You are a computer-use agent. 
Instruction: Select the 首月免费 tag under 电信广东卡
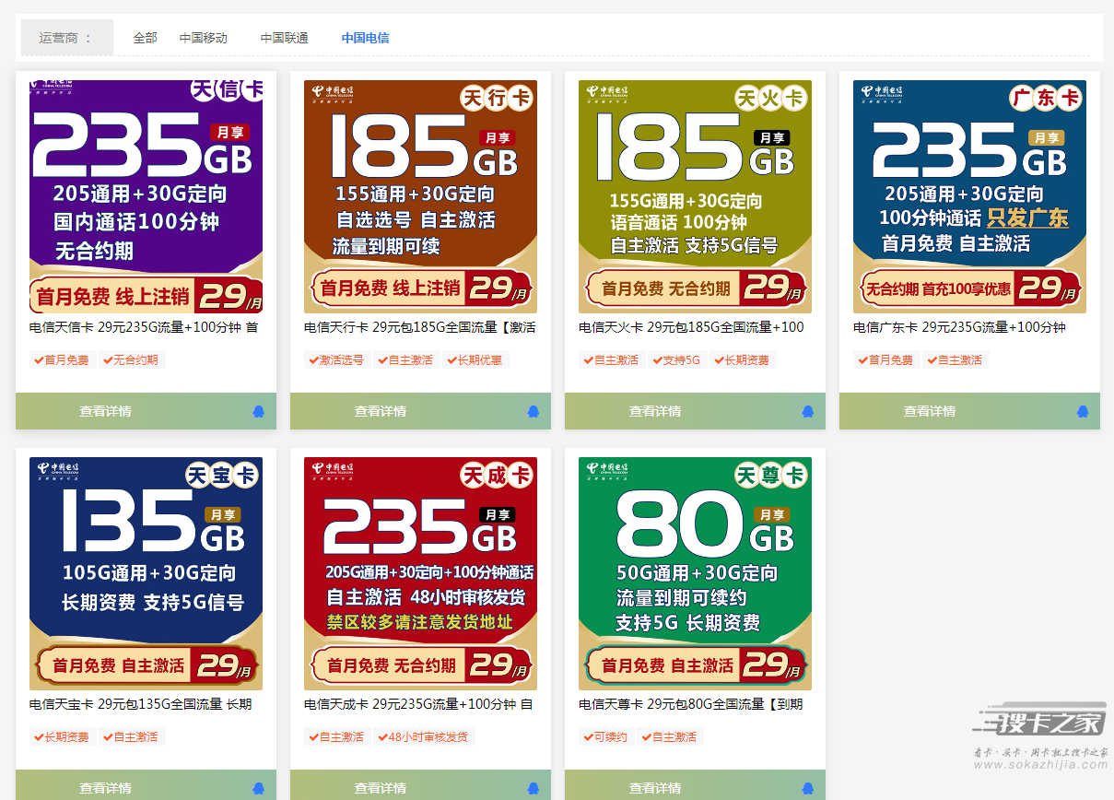885,360
